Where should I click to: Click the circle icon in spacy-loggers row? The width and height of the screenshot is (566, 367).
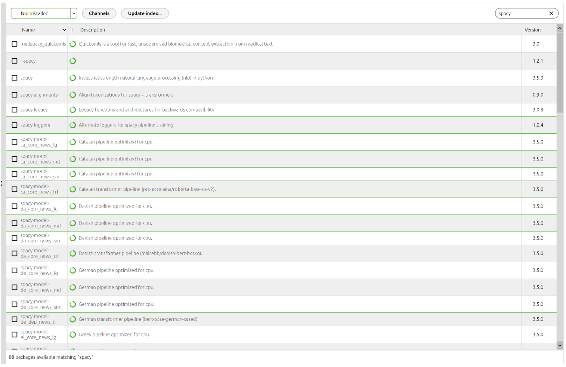pyautogui.click(x=73, y=125)
